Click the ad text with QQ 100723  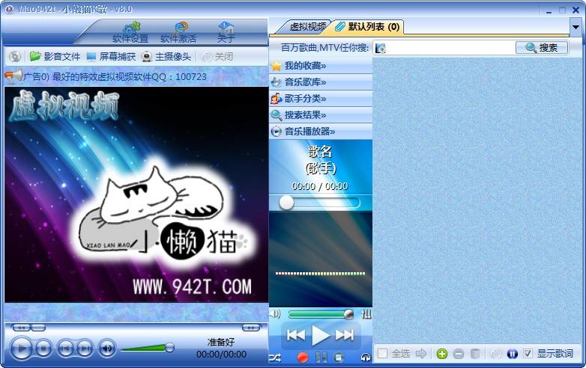click(x=115, y=77)
